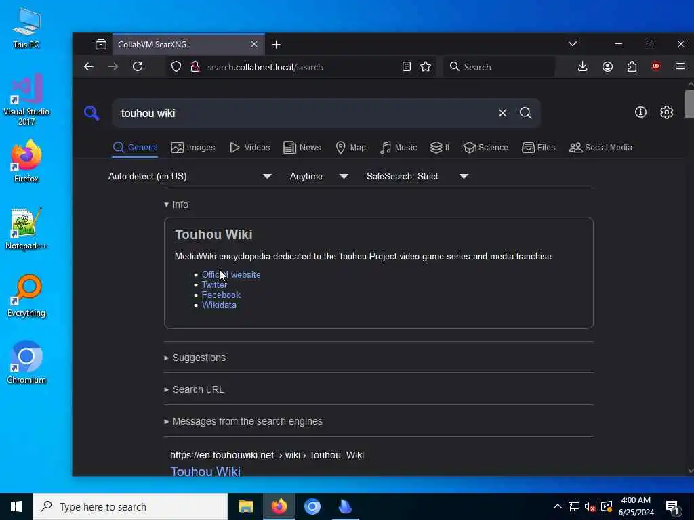Viewport: 694px width, 520px height.
Task: Bookmark this page with star icon
Action: (426, 67)
